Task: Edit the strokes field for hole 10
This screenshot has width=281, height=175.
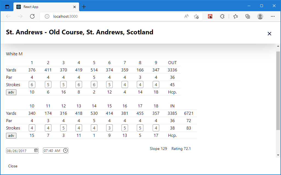Action: coord(32,128)
